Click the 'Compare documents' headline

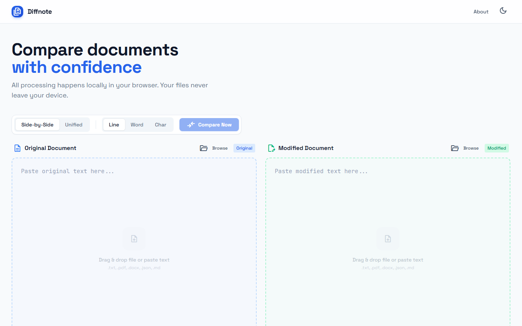95,50
